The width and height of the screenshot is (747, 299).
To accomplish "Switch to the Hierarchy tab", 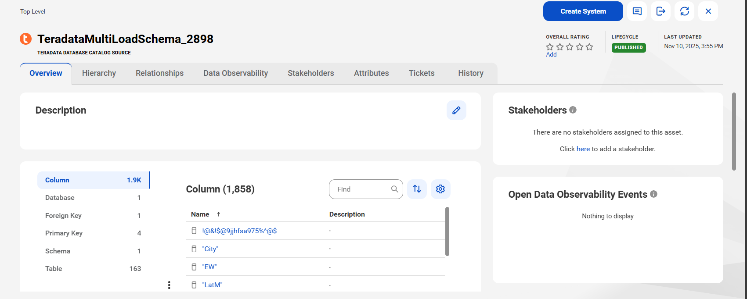I will coord(99,73).
